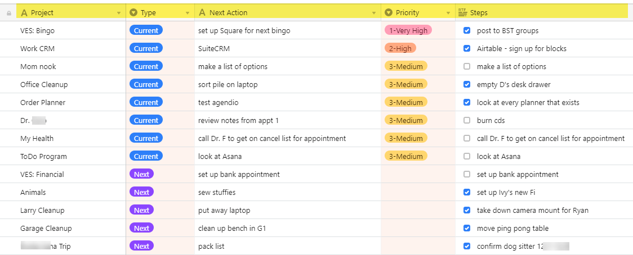Open the Priority column dropdown arrow
Screen dimensions: 633x255
click(448, 13)
